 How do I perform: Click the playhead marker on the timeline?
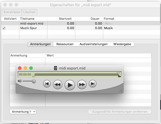click(x=118, y=74)
